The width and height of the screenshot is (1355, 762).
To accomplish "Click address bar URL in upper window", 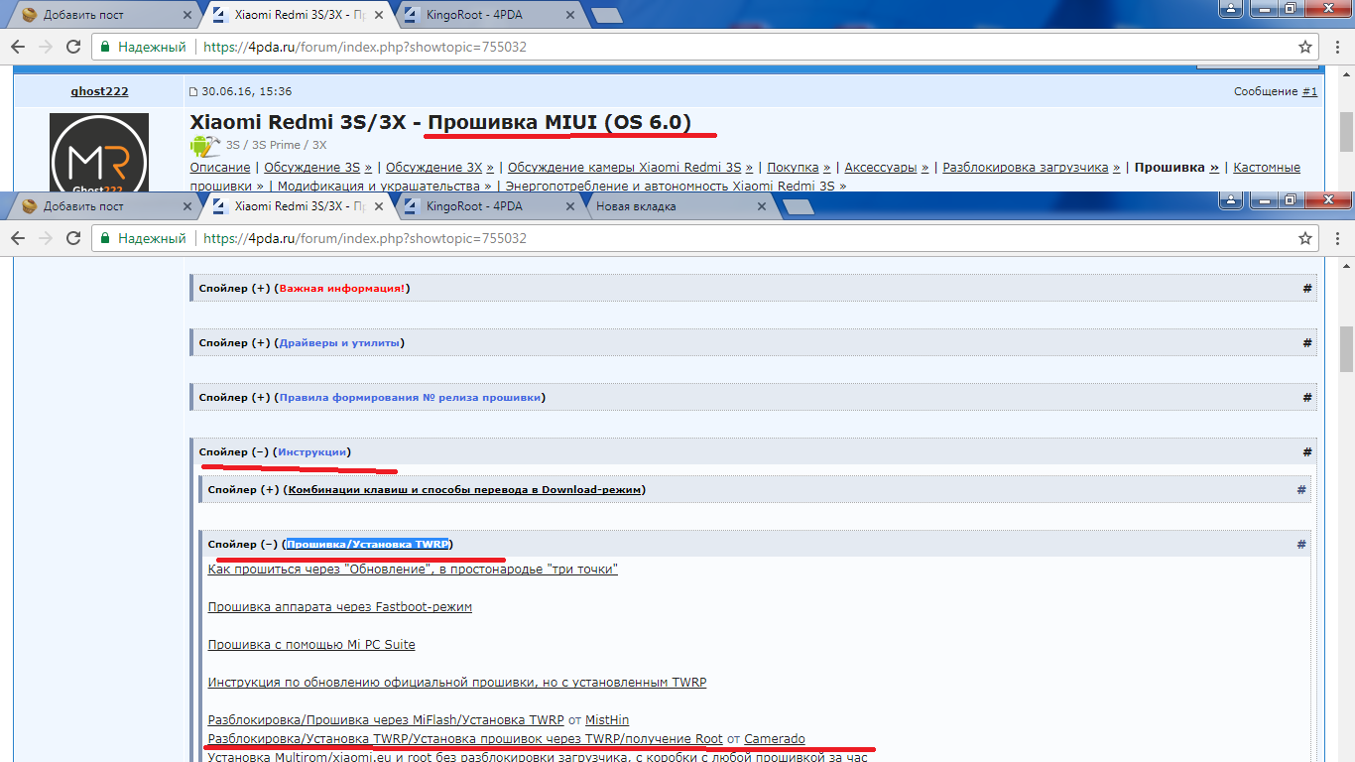I will click(365, 47).
